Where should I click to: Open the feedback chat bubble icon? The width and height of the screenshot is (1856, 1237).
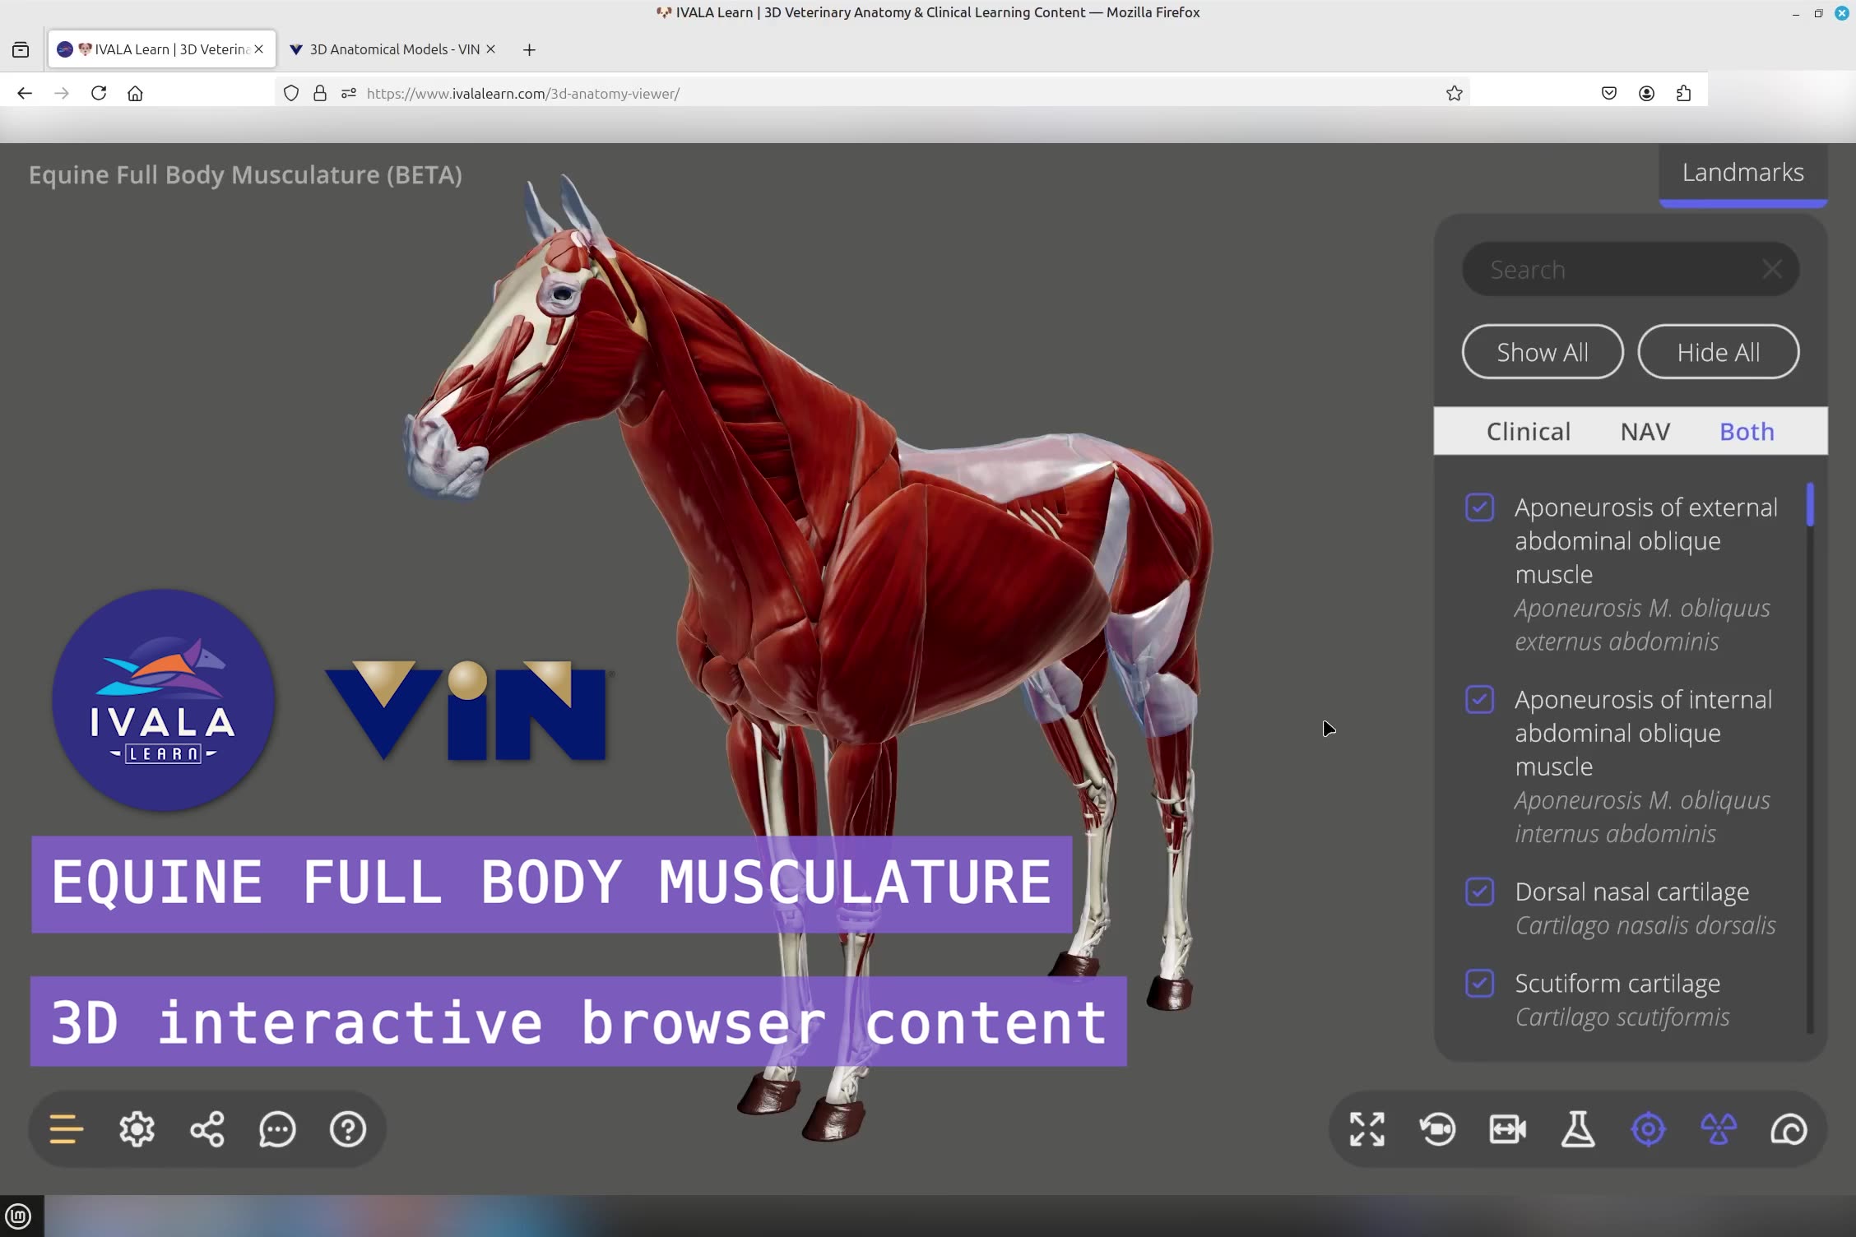pyautogui.click(x=276, y=1128)
